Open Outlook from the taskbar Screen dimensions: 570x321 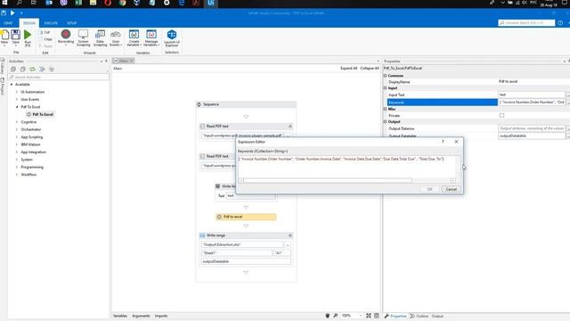(49, 3)
